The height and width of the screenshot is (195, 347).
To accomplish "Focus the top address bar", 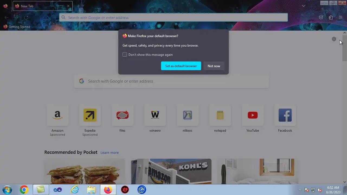I will coord(173,18).
